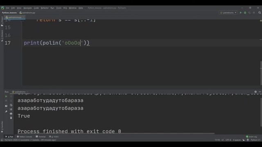Open the Refactor menu

[45, 8]
